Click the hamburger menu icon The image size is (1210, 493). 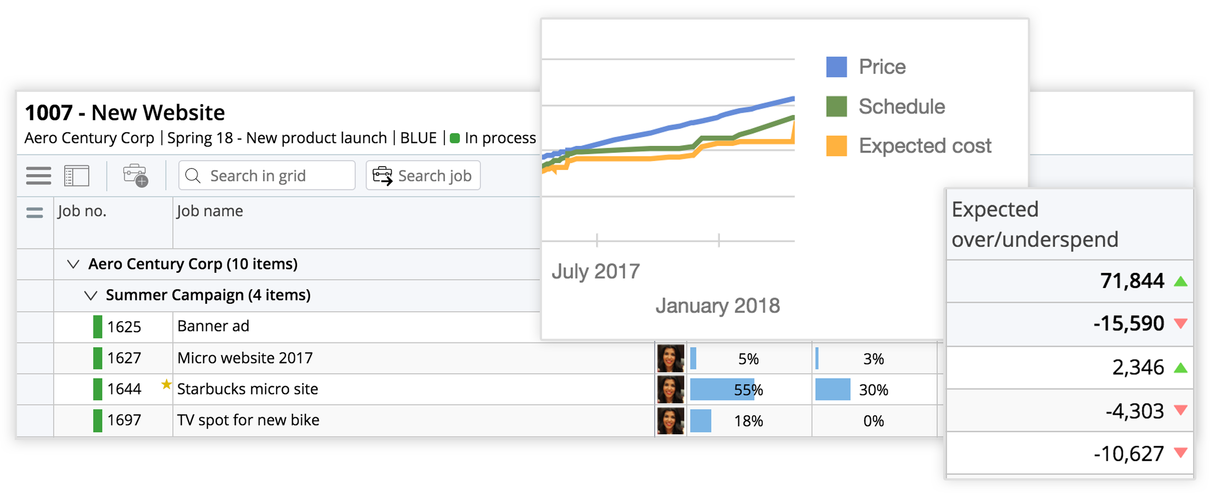[38, 175]
